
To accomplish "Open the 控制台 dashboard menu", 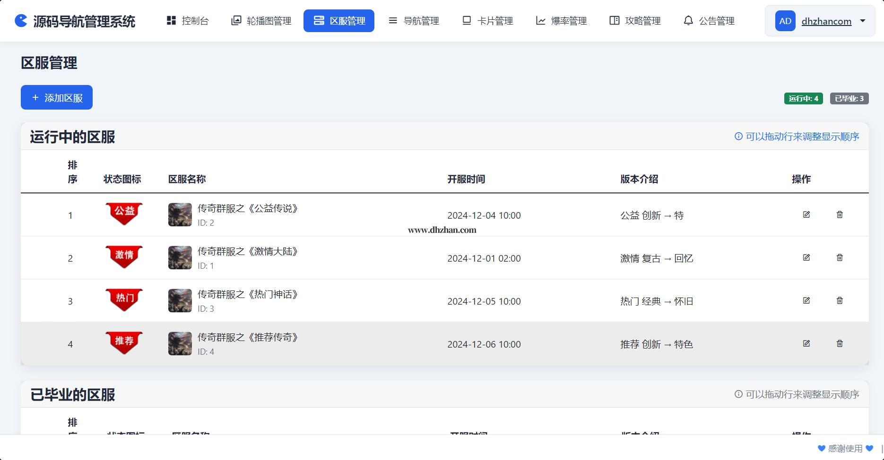I will tap(188, 21).
